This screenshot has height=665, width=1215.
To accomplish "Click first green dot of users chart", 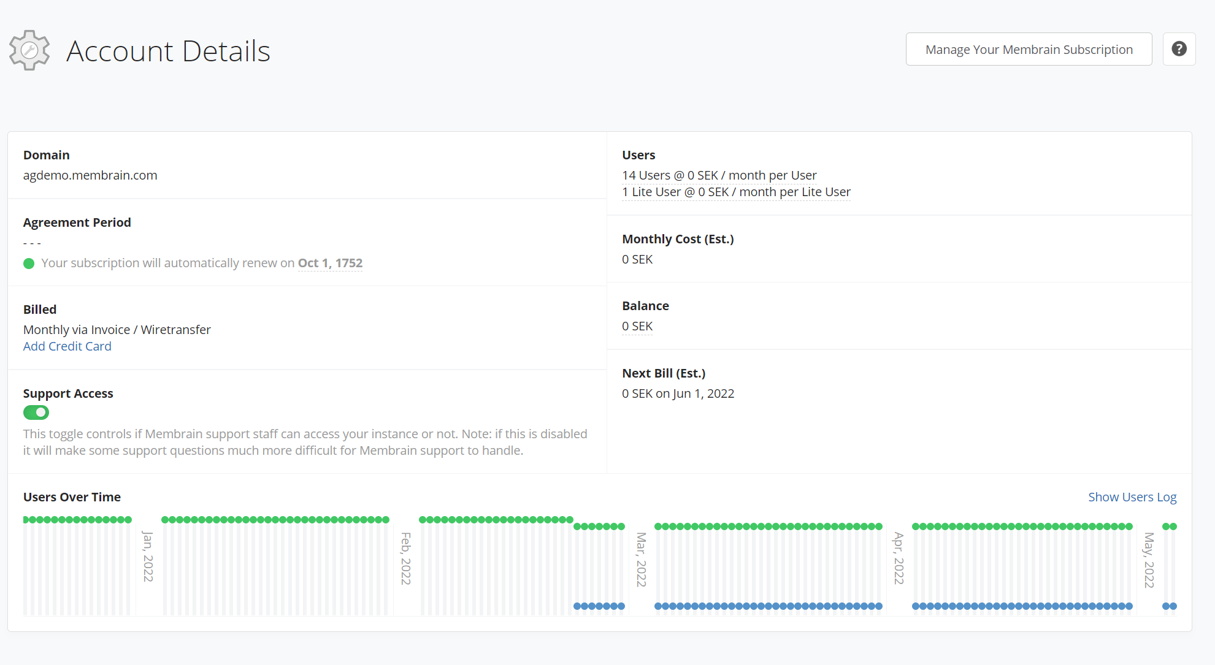I will [x=26, y=520].
